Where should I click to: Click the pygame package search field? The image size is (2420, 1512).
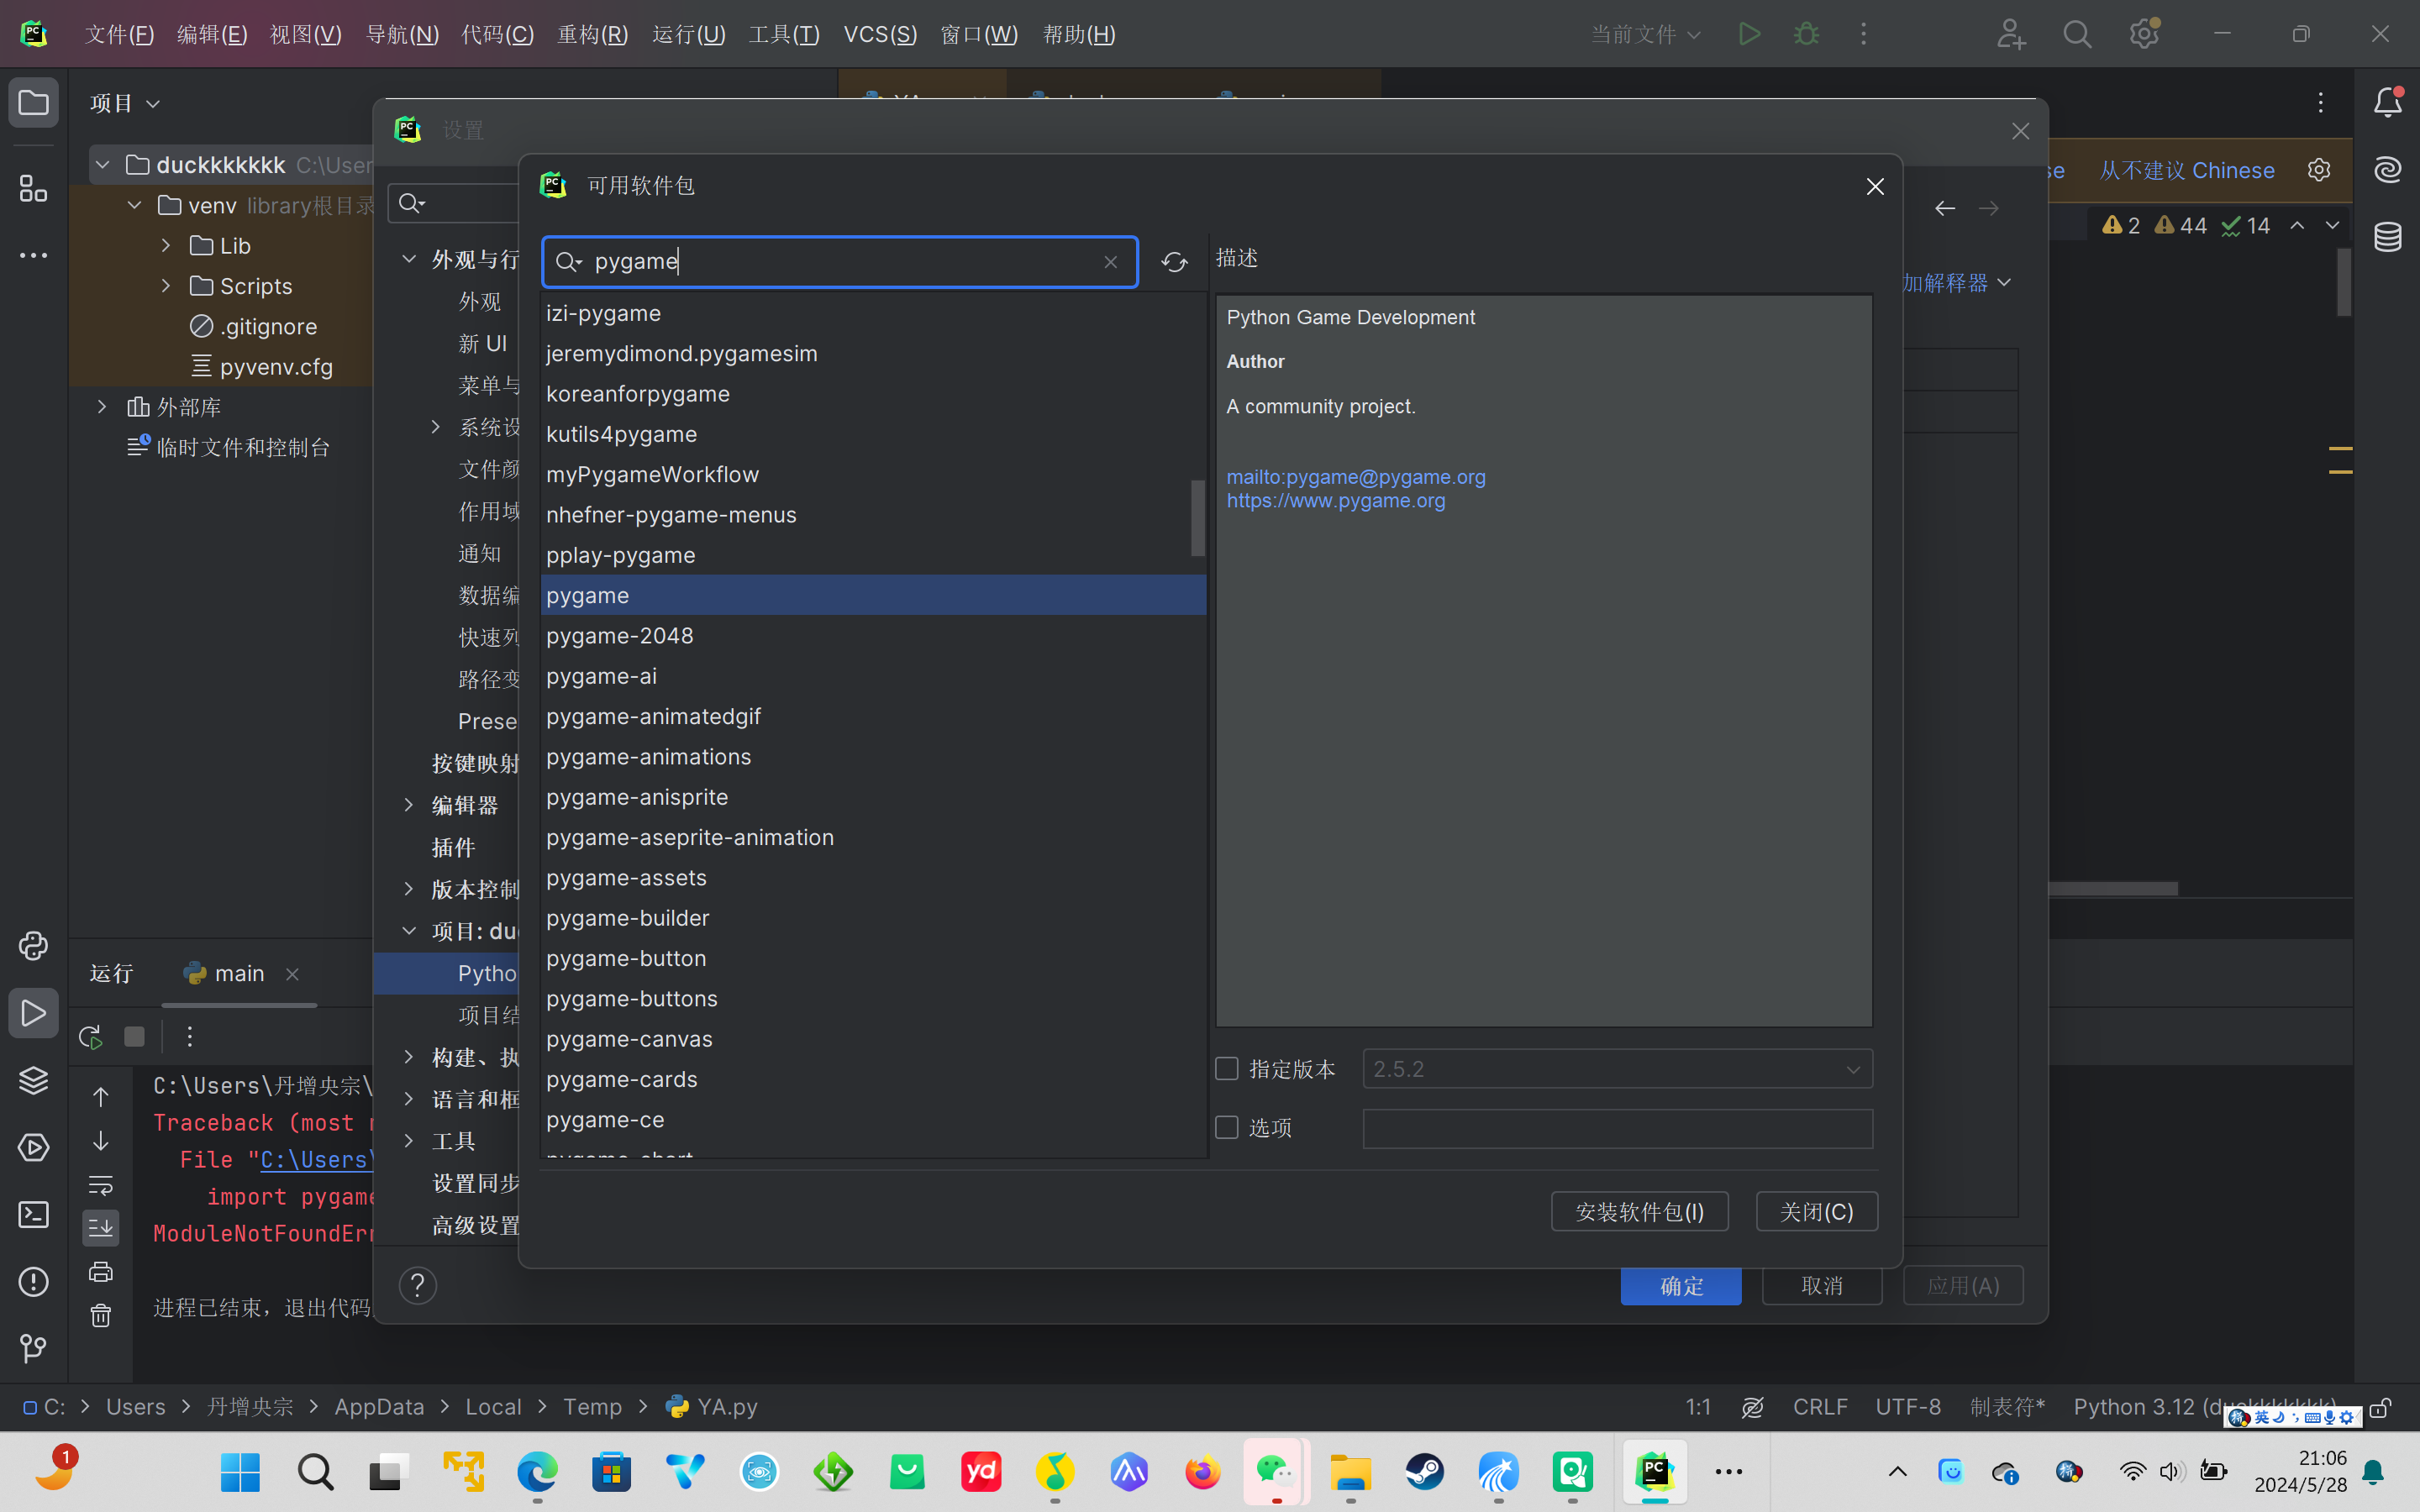(840, 262)
